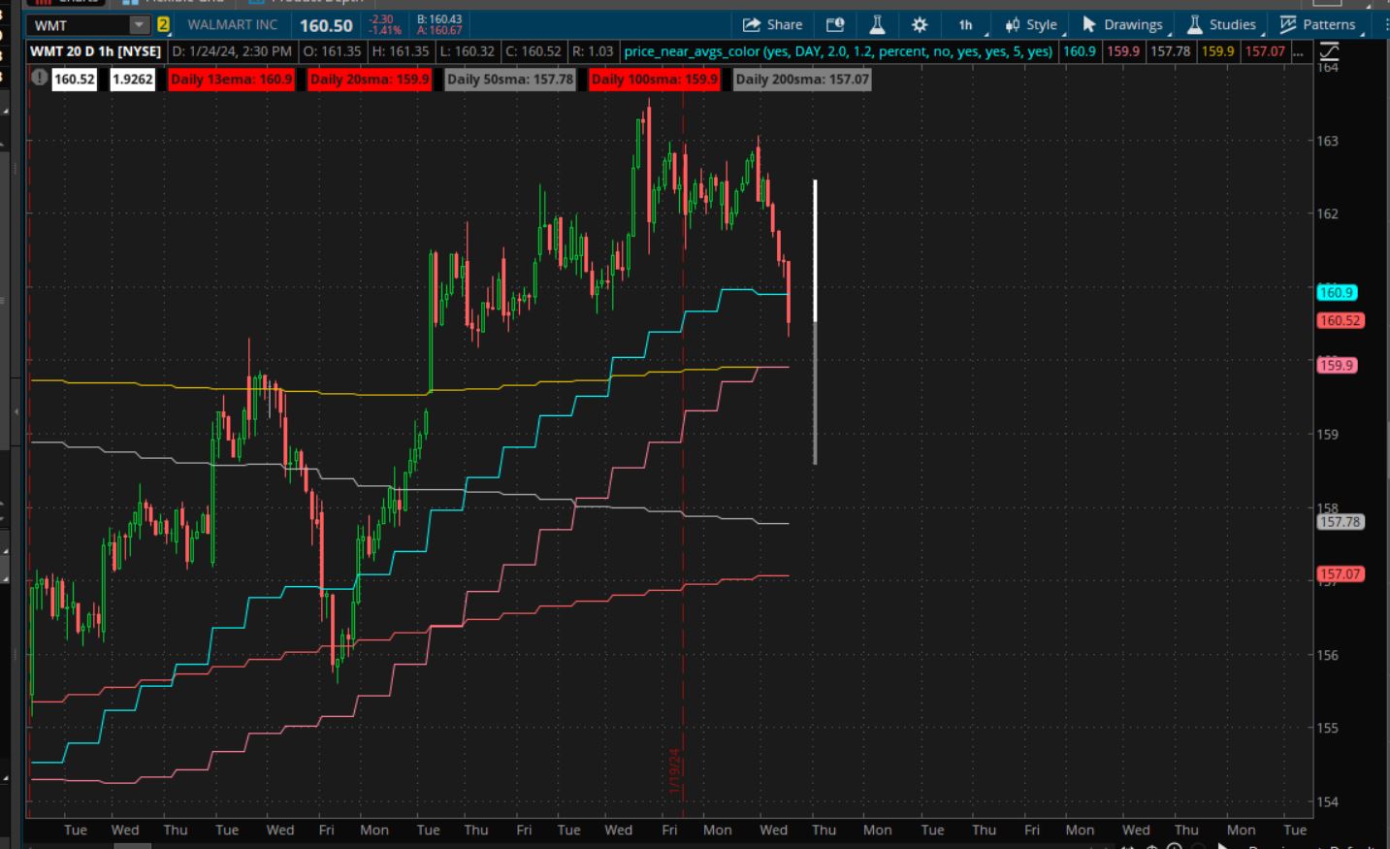Open the Style dropdown menu

[1032, 24]
